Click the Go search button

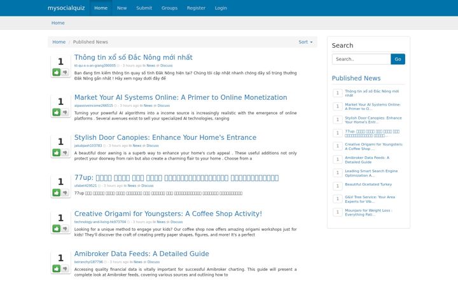click(398, 59)
